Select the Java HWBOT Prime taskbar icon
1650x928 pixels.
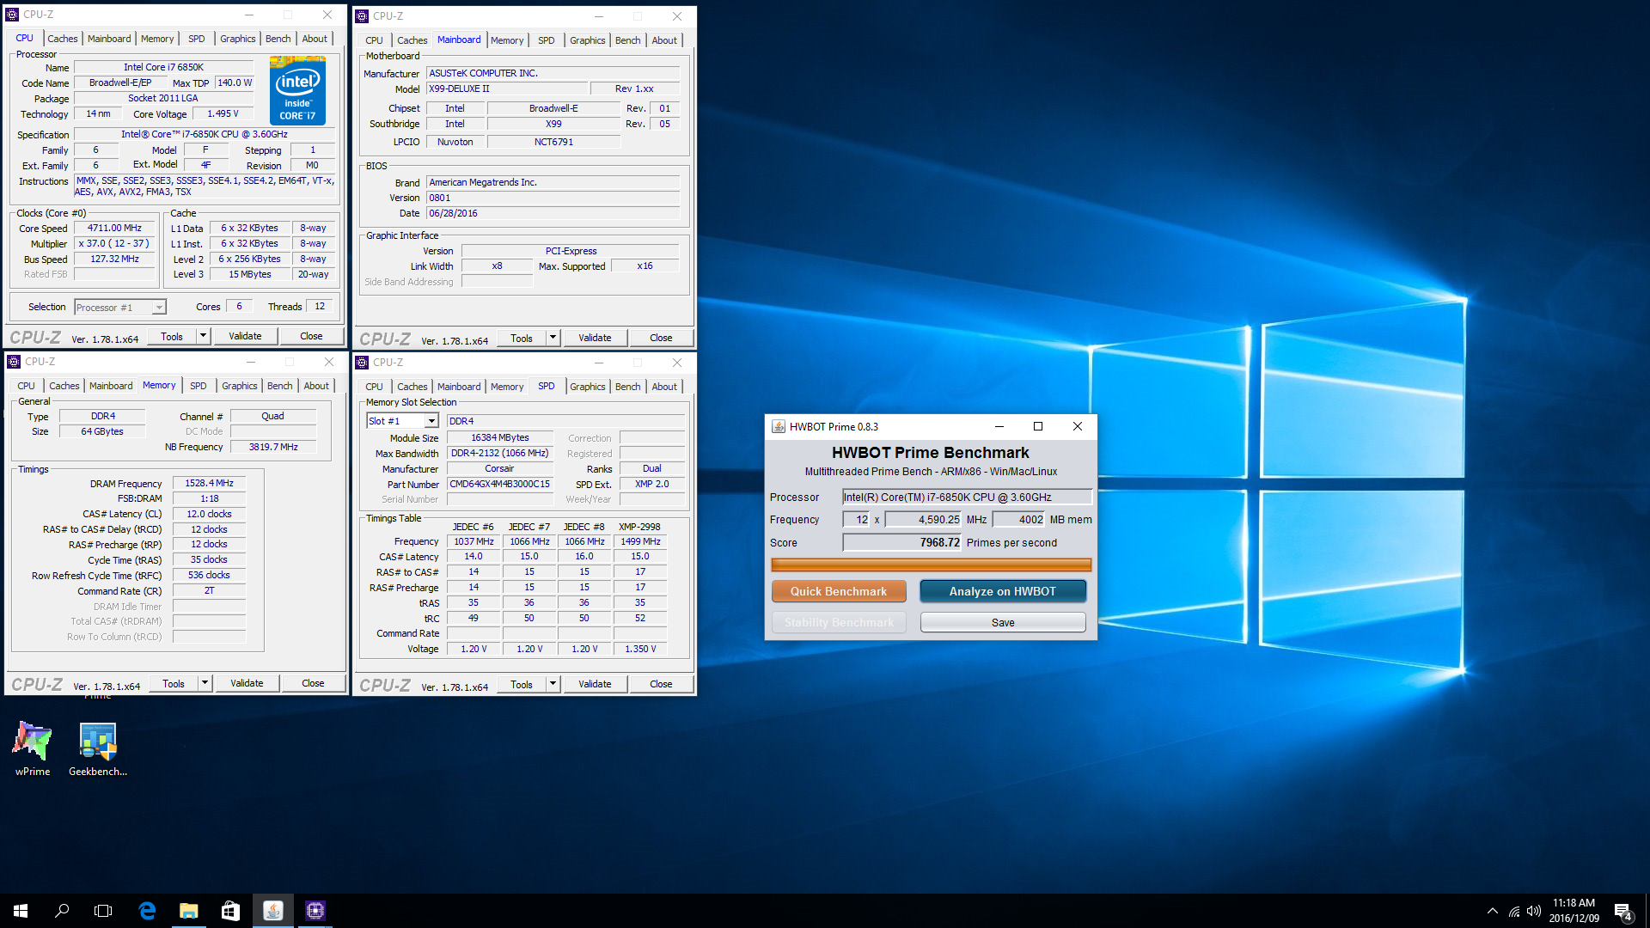tap(273, 911)
